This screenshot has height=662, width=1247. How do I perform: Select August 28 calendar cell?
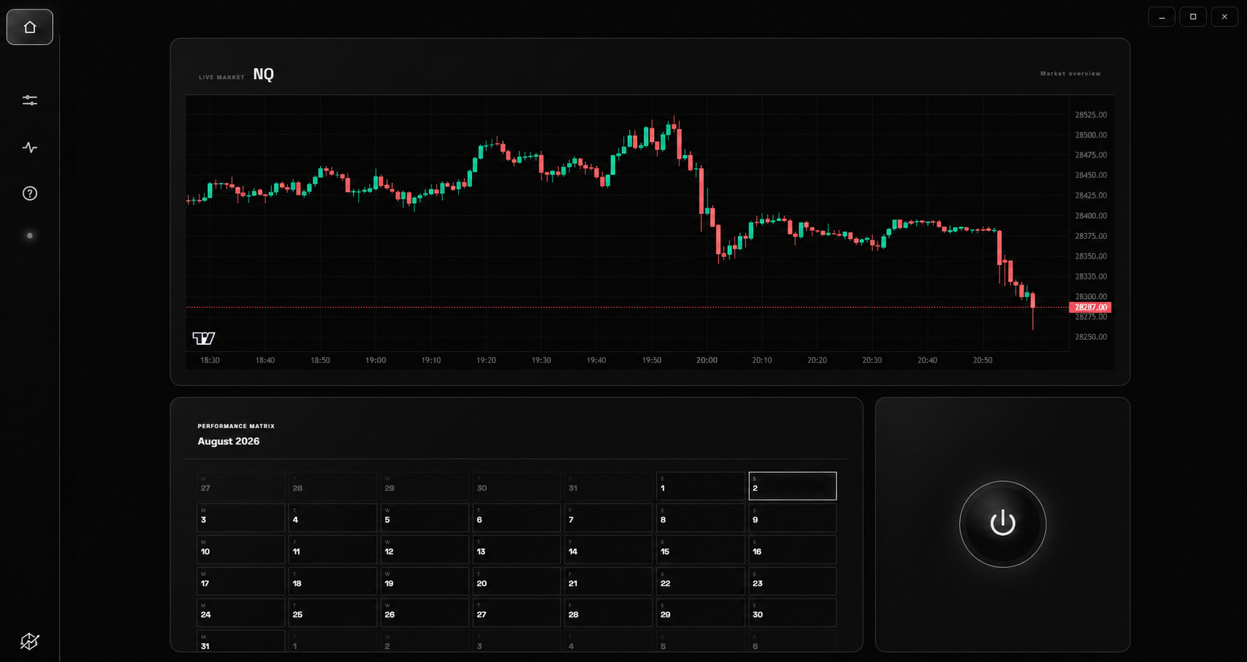(608, 613)
